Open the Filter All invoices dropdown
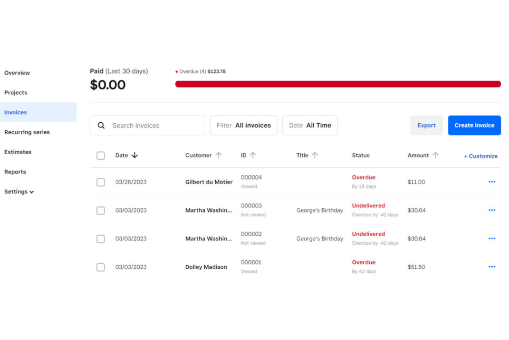Viewport: 509px width, 340px height. point(243,125)
